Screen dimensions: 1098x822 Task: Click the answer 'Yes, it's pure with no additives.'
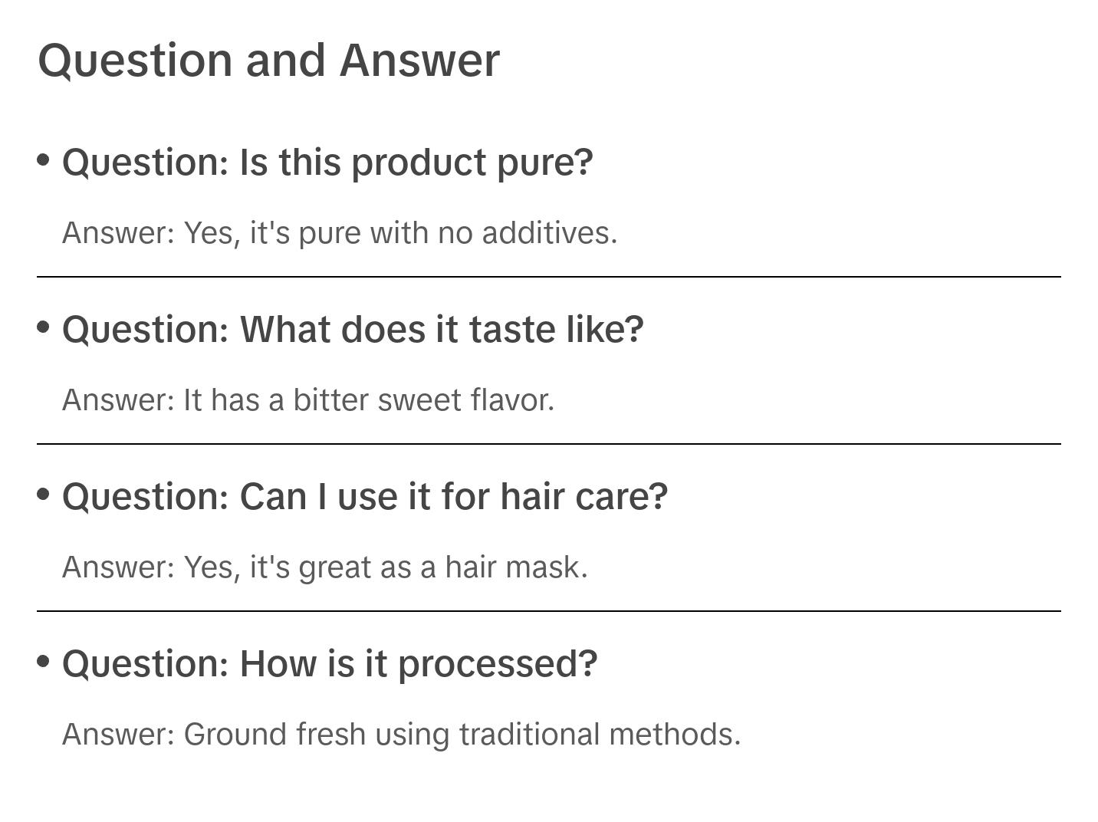[x=340, y=233]
